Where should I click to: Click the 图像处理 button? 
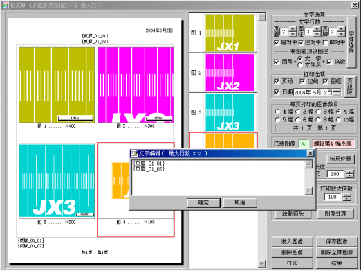point(335,213)
